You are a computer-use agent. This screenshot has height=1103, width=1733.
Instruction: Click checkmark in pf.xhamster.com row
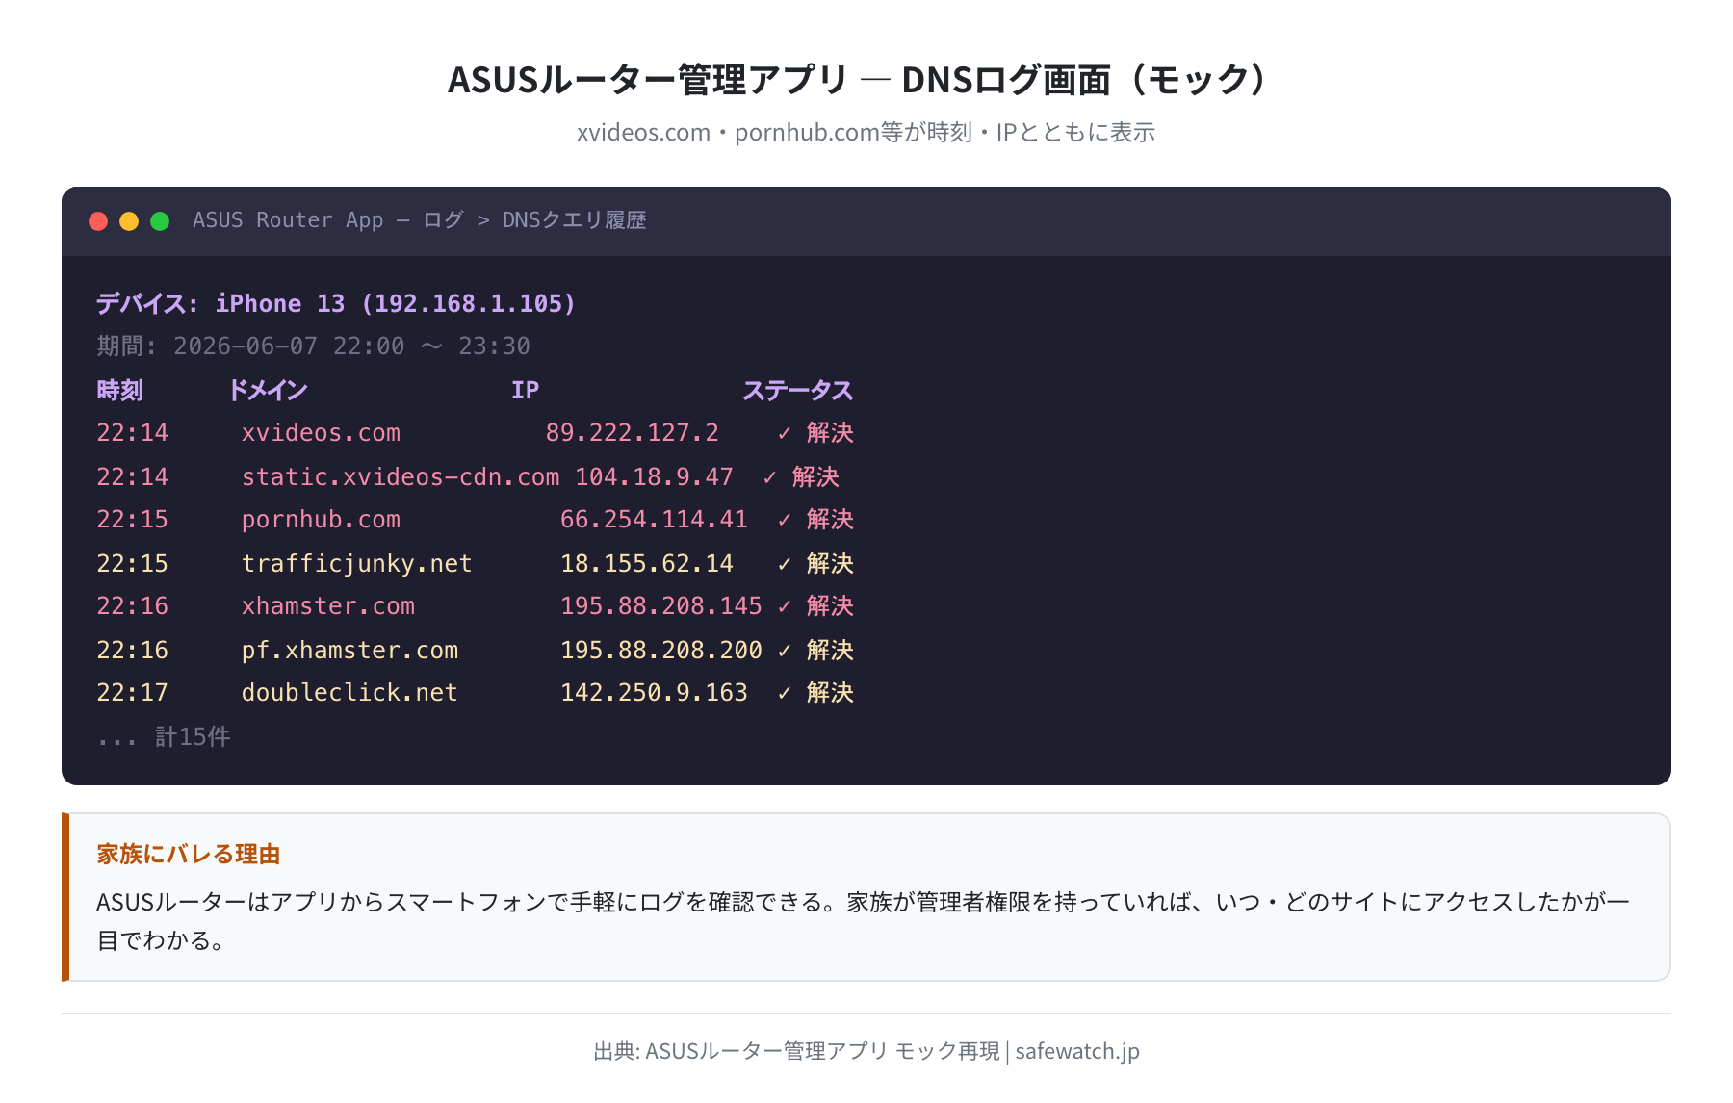[785, 651]
